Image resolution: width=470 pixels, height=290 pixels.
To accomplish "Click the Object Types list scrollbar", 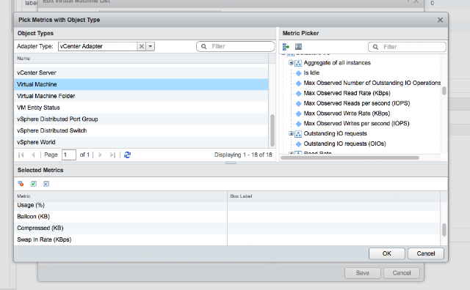I will point(272,130).
